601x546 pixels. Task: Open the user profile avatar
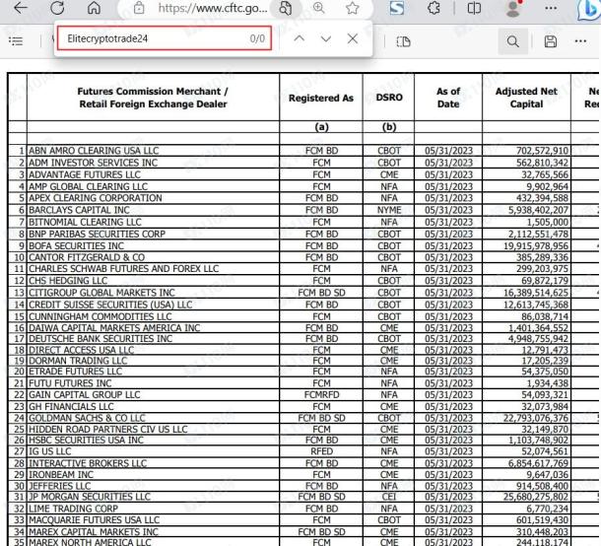513,8
